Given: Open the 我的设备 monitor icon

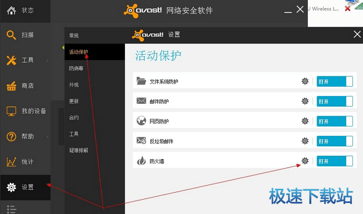Looking at the screenshot, I should 11,111.
